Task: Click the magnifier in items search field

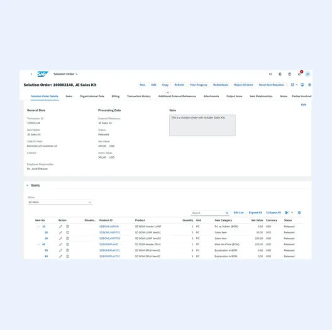Action: pyautogui.click(x=227, y=213)
